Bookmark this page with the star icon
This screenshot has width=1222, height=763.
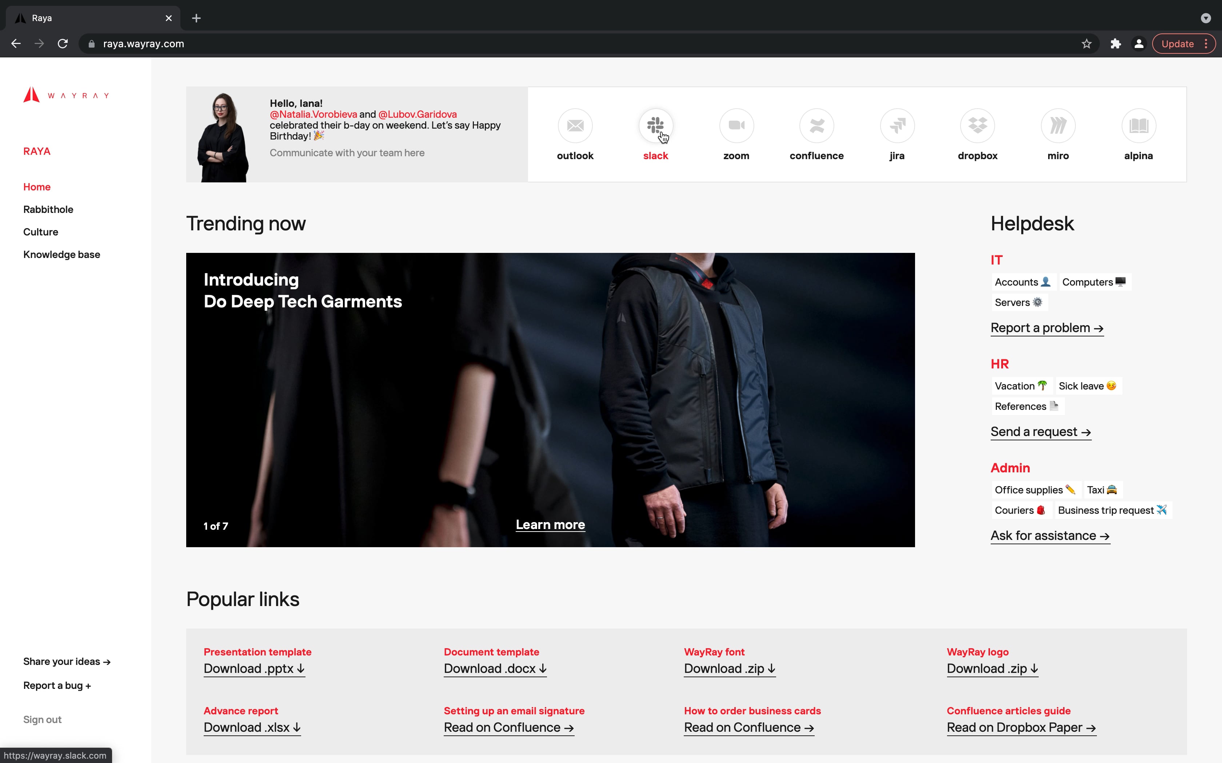pos(1087,44)
